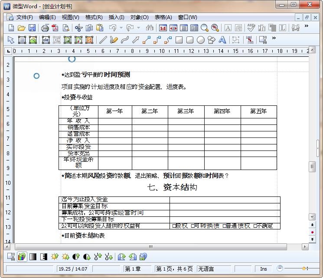
Task: Toggle the grayscale picture mode
Action: 33,257
